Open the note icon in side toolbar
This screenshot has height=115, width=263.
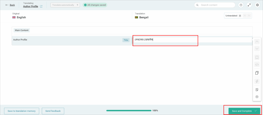click(x=257, y=90)
